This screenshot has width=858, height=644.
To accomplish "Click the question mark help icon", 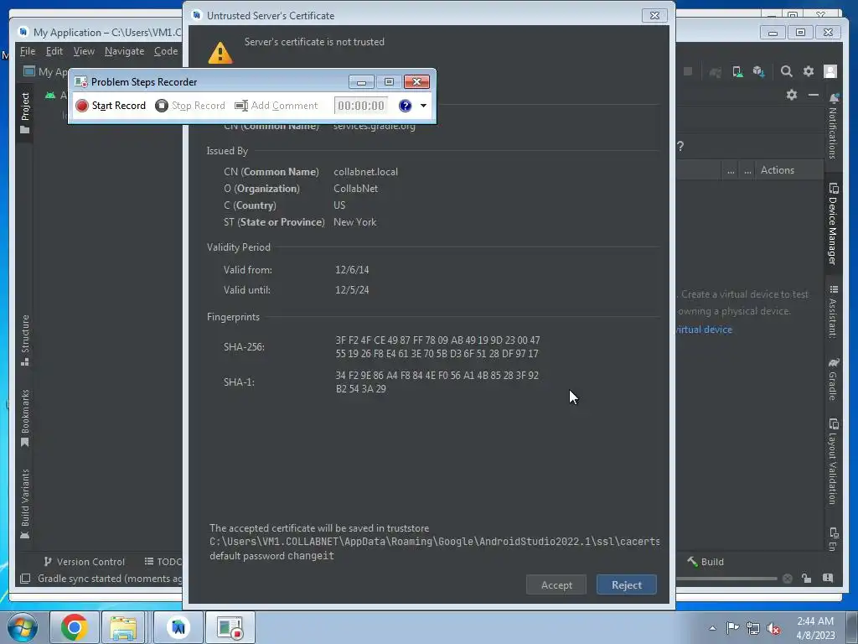I will tap(680, 146).
